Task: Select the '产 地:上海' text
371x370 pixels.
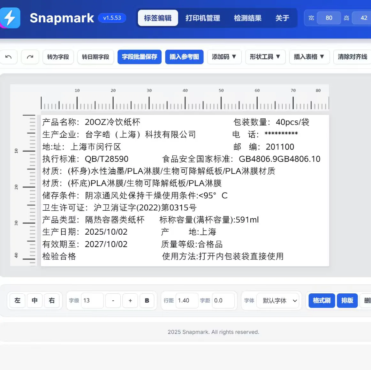Action: click(x=188, y=232)
